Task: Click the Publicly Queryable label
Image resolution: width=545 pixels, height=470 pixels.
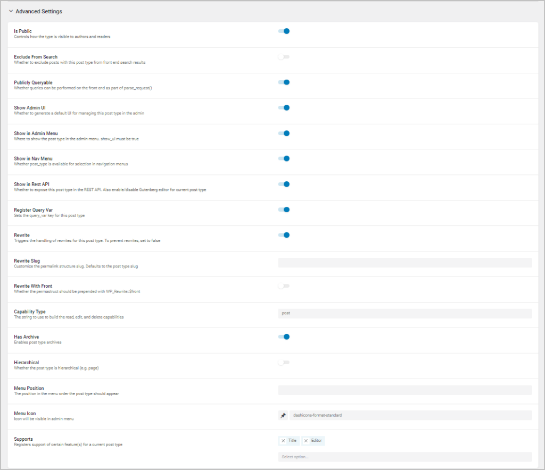Action: [34, 82]
